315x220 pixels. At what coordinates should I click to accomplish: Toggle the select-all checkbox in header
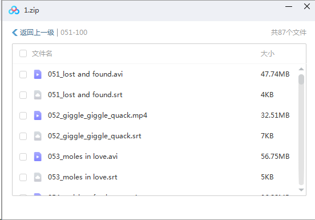(x=23, y=54)
